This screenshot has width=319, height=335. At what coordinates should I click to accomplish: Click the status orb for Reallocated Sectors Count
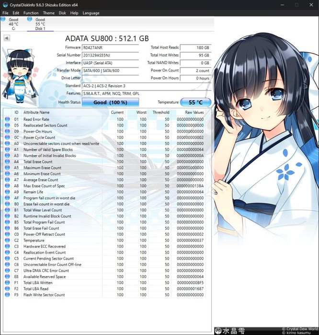tap(7, 125)
